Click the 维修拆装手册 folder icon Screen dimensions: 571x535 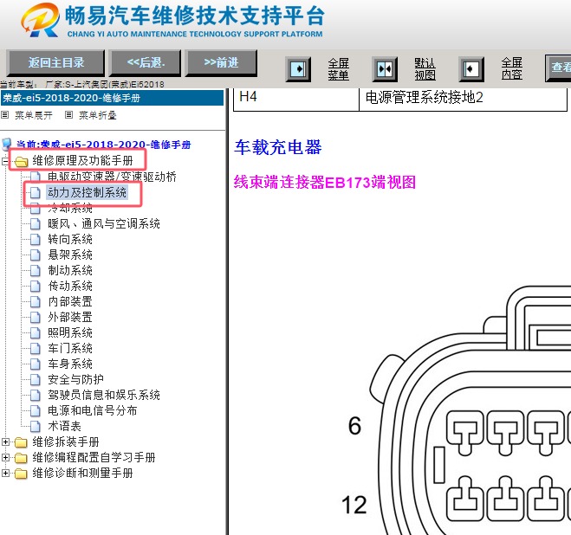click(x=21, y=442)
